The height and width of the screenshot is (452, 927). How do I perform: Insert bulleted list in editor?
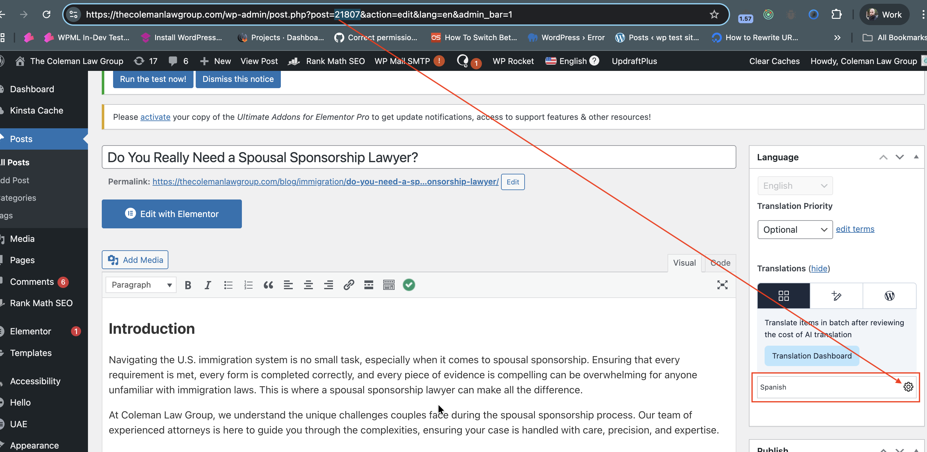pos(228,285)
